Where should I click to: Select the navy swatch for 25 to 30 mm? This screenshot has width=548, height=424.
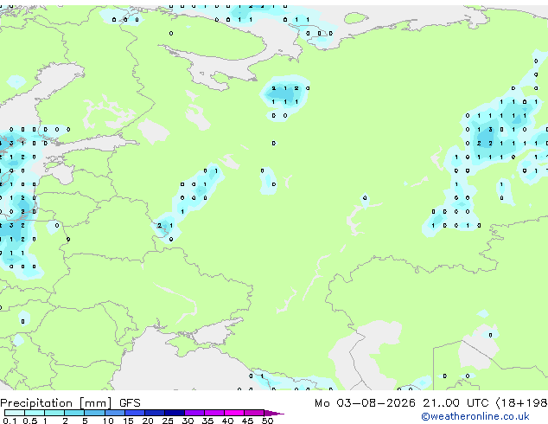(175, 413)
